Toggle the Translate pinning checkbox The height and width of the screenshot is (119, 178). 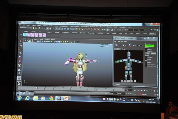[x=146, y=57]
